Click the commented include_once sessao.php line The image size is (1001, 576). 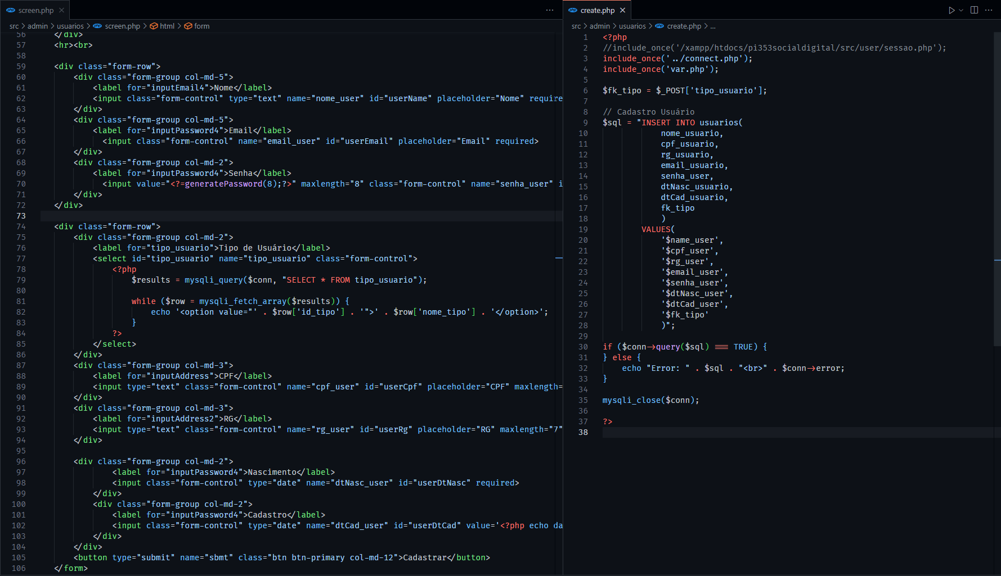click(x=774, y=48)
